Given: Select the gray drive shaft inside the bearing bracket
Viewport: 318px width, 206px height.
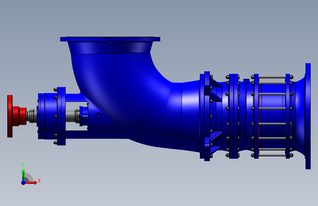Looking at the screenshot, I should tap(70, 116).
